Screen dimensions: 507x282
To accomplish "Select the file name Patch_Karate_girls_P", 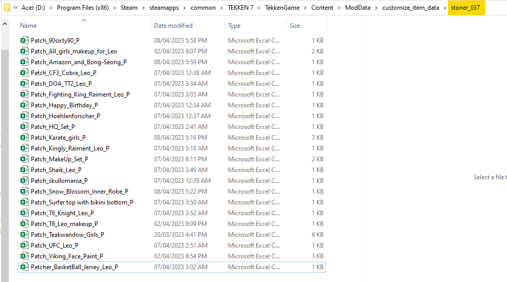I will 58,138.
